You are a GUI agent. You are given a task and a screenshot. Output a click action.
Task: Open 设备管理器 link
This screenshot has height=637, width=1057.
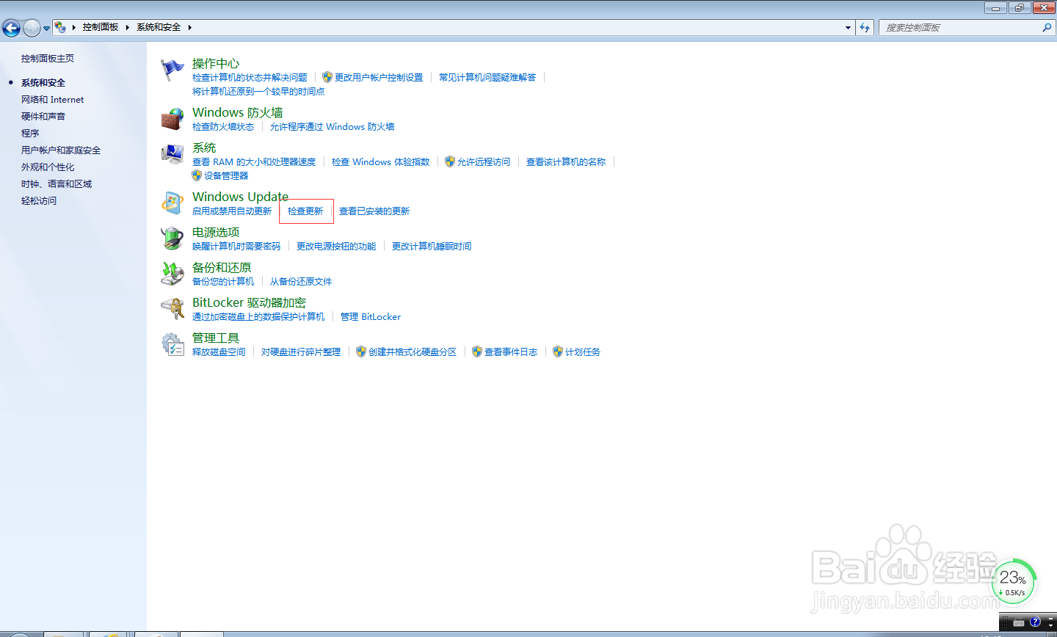[226, 175]
